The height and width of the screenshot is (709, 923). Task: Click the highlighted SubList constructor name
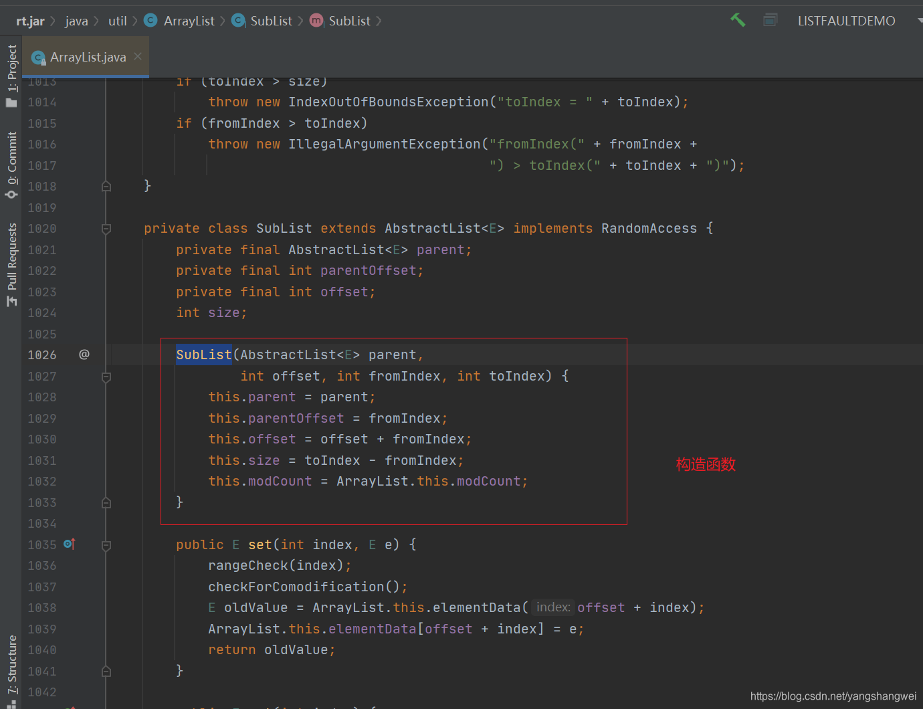point(204,354)
